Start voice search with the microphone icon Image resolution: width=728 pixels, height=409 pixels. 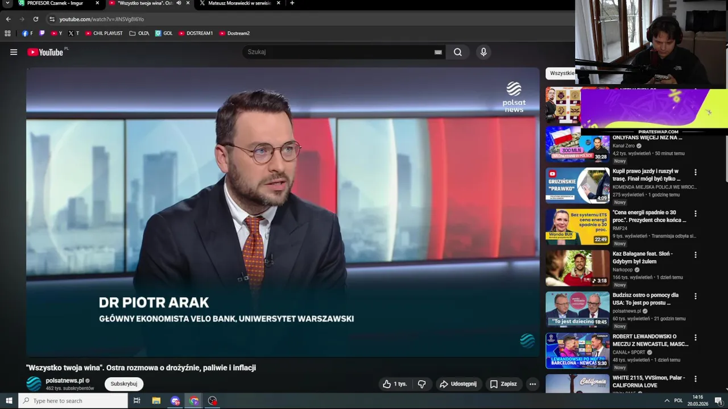pos(483,52)
